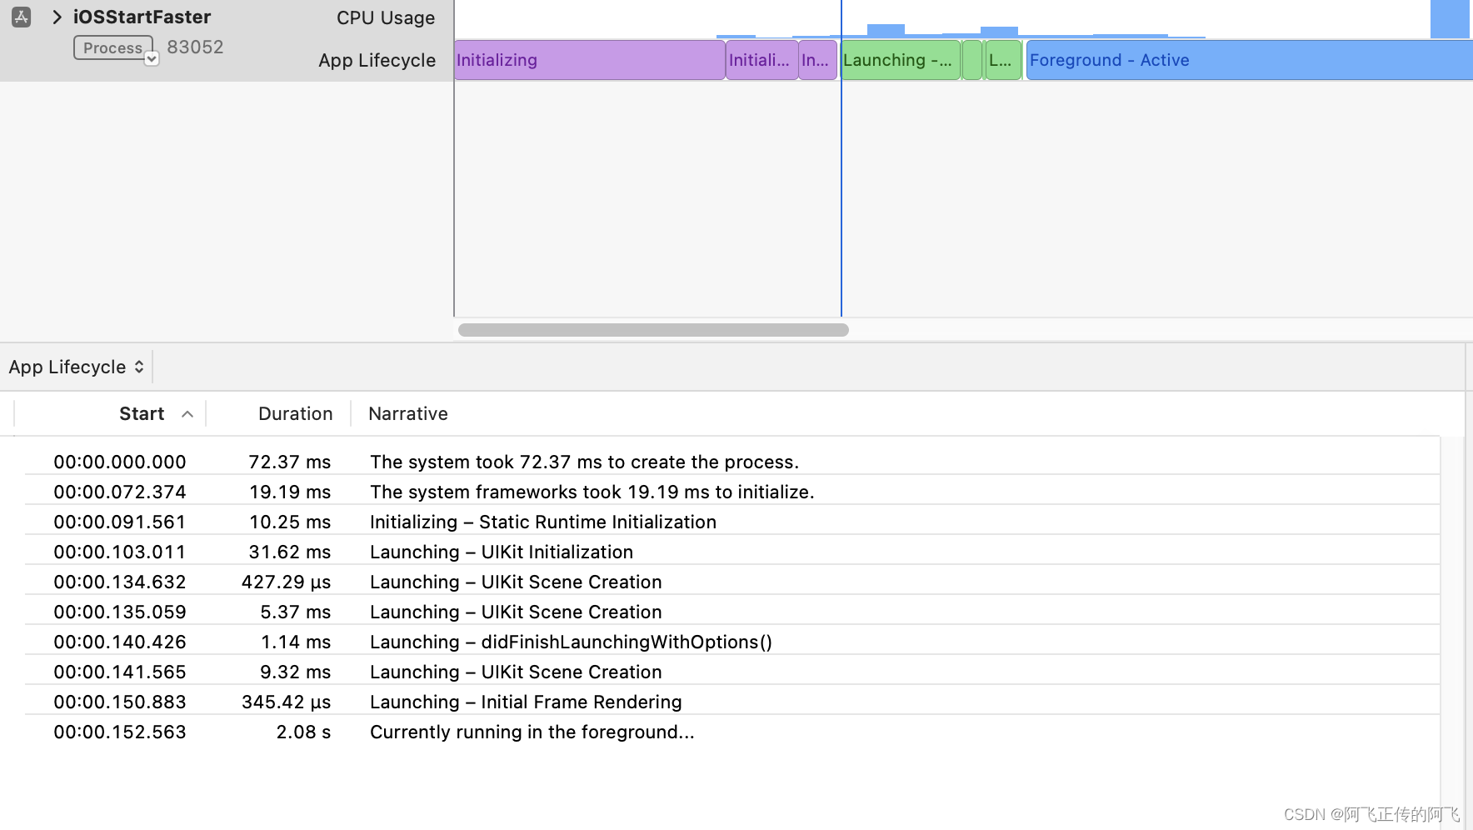Select the 'In...' purple lifecycle segment

coord(817,60)
